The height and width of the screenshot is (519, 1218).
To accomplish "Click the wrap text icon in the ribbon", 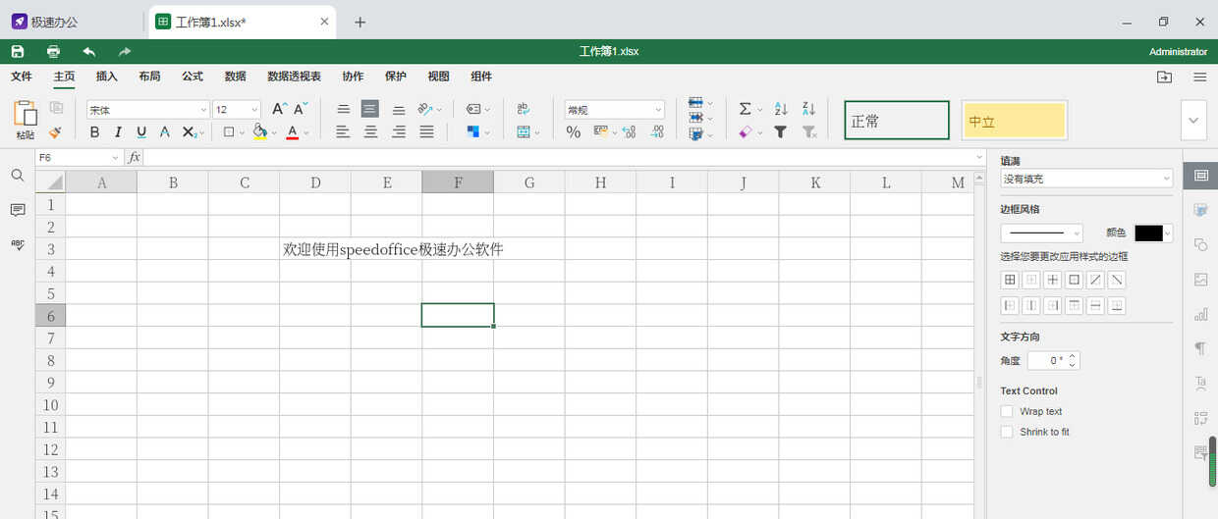I will coord(524,109).
